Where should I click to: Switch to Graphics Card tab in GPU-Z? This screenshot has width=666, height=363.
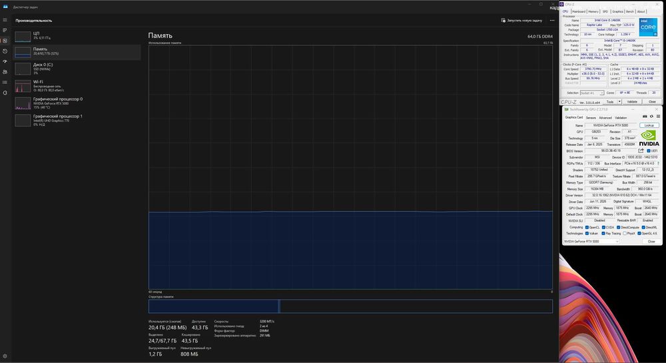click(x=574, y=118)
